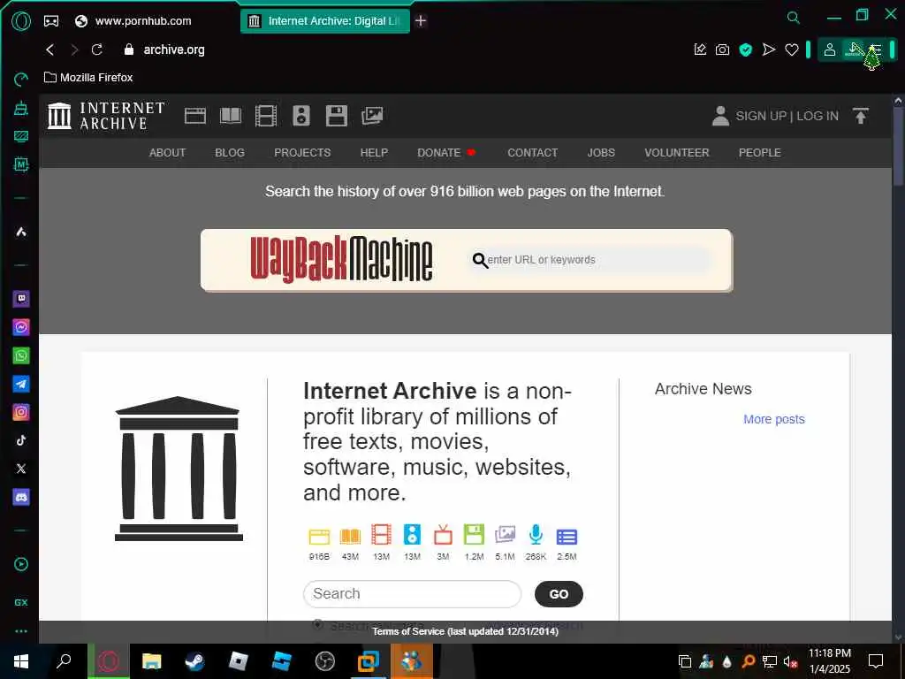Click the ad blocker shield icon
Screen dimensions: 905x679
point(746,50)
